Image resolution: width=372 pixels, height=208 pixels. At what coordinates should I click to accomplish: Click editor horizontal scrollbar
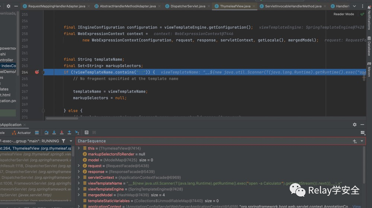[x=62, y=118]
